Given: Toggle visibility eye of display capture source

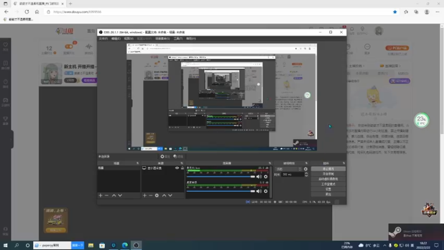Looking at the screenshot, I should [177, 168].
